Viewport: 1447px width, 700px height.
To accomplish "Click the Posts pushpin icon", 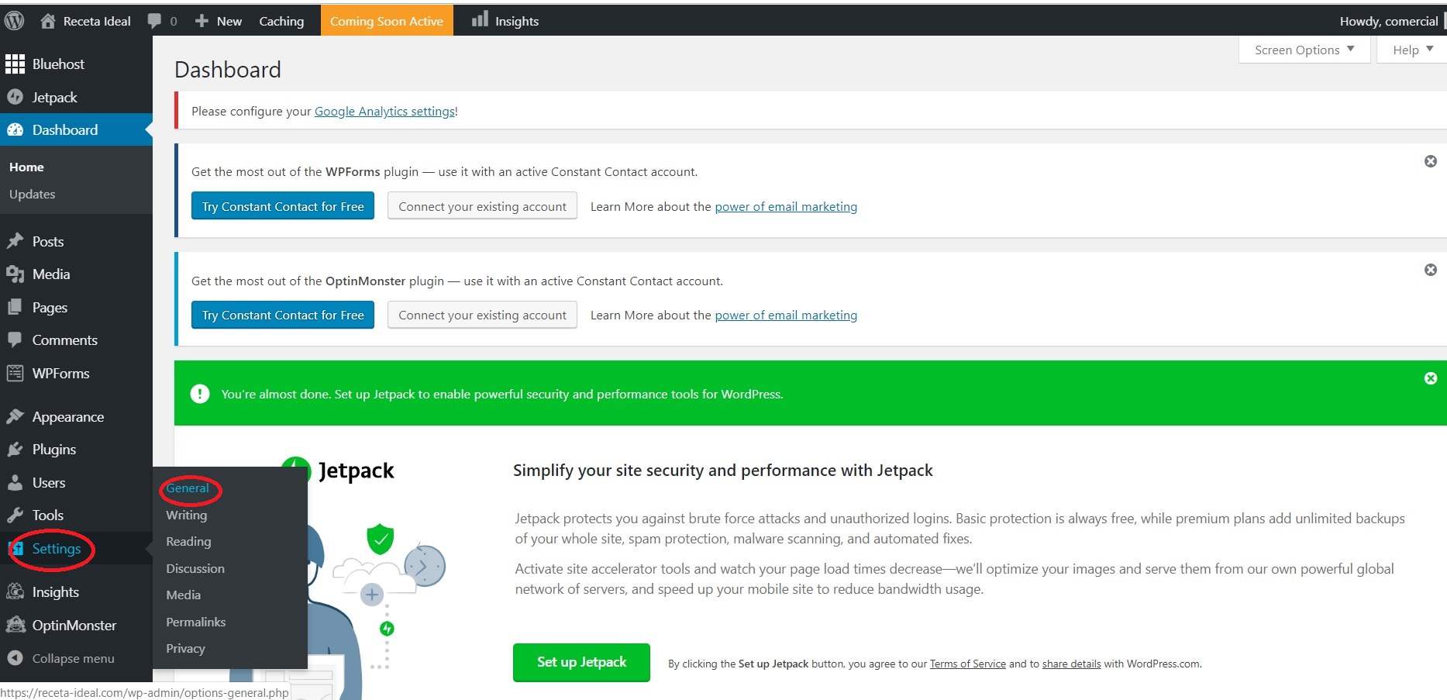I will [x=15, y=241].
